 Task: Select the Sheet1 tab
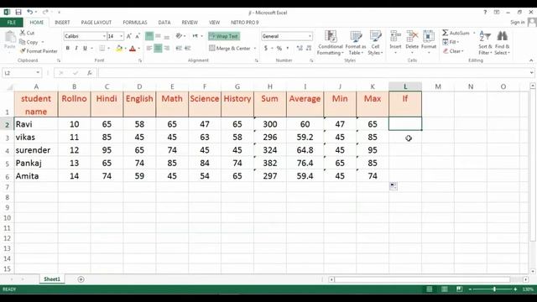(52, 279)
